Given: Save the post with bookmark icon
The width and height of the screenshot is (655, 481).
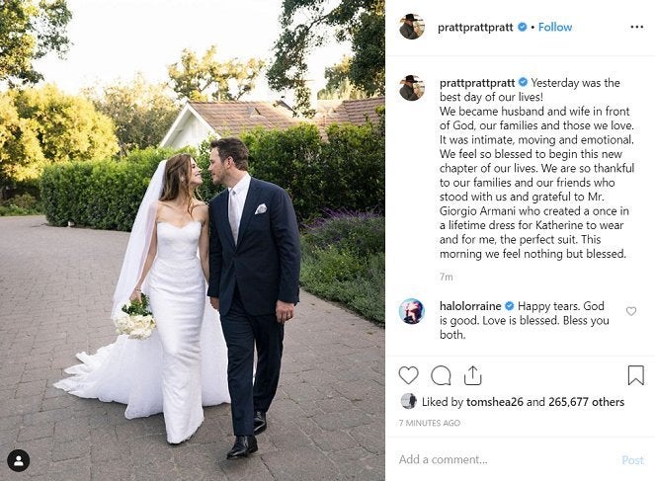Looking at the screenshot, I should (635, 375).
